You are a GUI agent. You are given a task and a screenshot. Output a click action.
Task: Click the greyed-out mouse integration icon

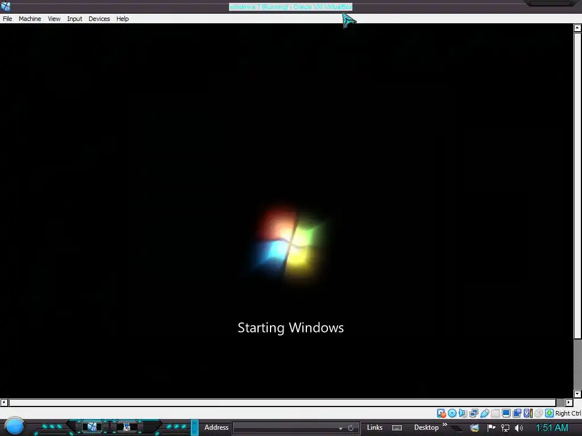tap(539, 413)
